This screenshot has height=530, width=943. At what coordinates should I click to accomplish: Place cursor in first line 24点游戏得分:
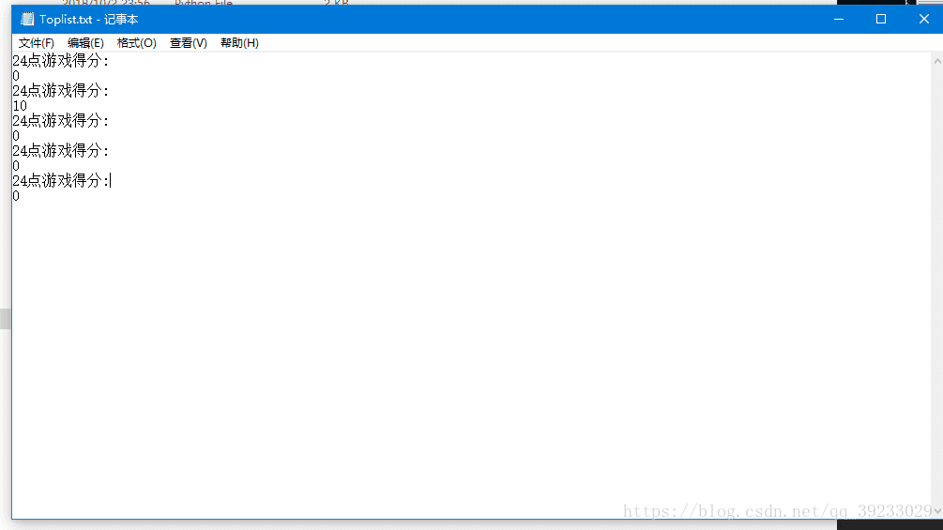pos(60,61)
